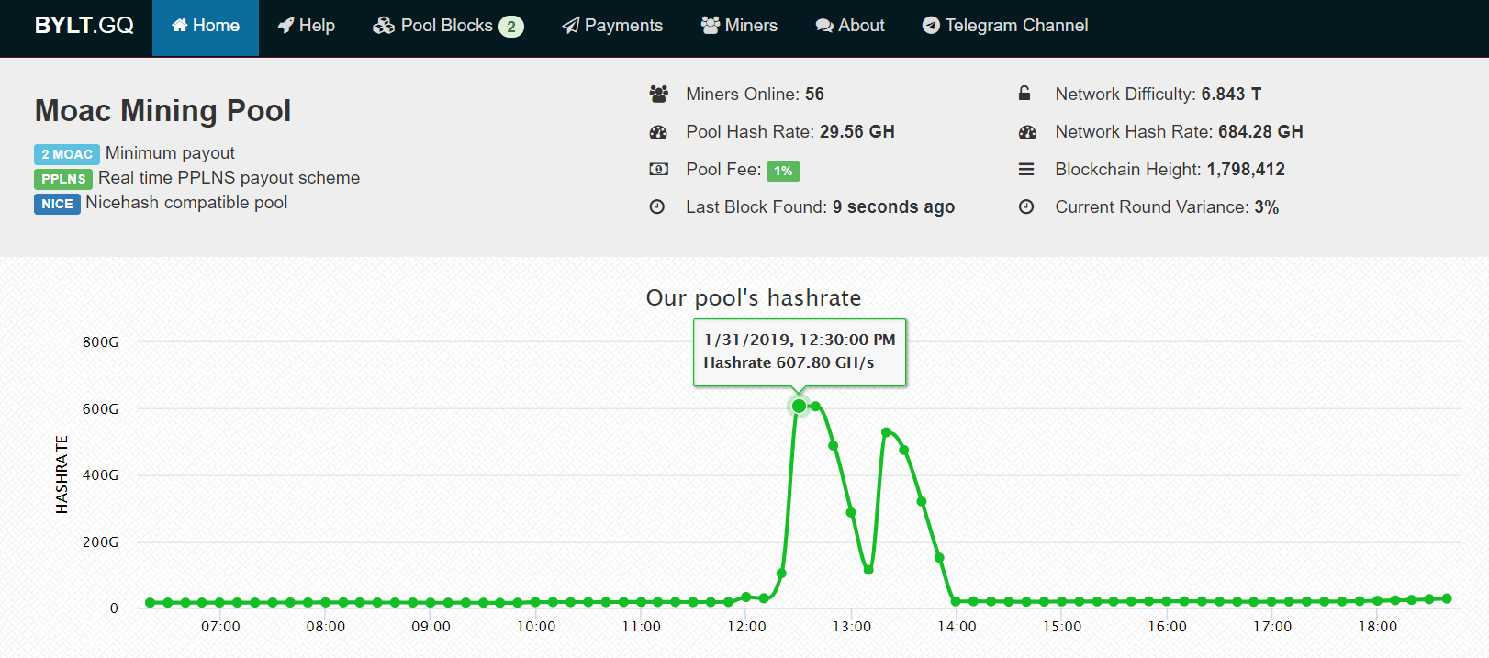Image resolution: width=1489 pixels, height=658 pixels.
Task: Click the green PPLNS badge
Action: (63, 179)
